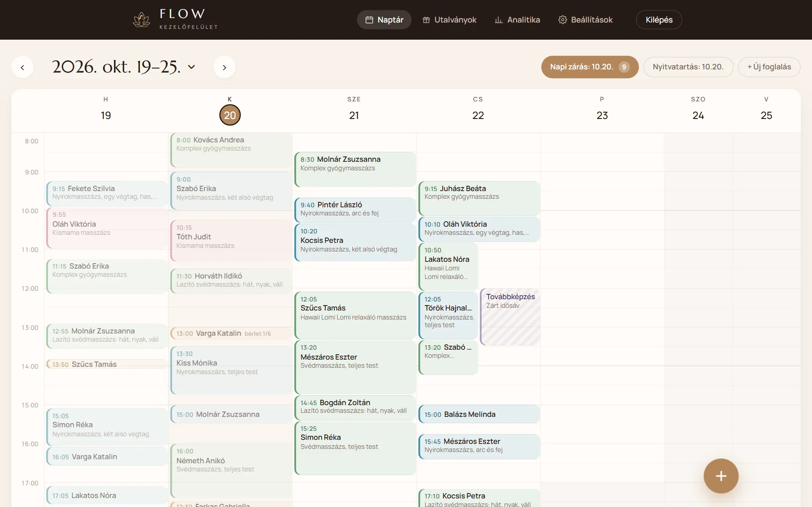Open the Analitika tab
Image resolution: width=812 pixels, height=507 pixels.
click(x=517, y=20)
